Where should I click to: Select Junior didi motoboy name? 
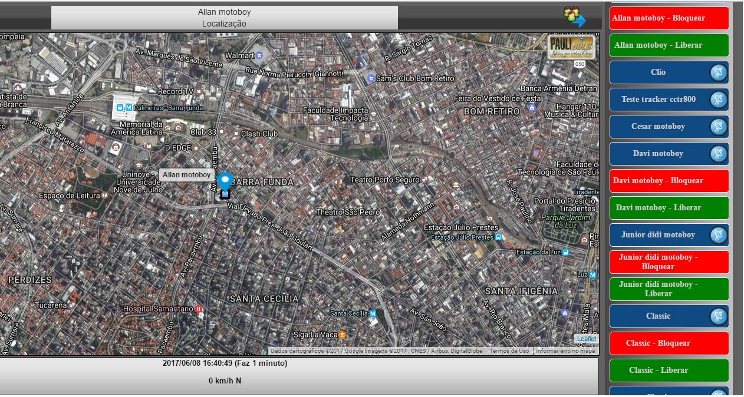[658, 235]
